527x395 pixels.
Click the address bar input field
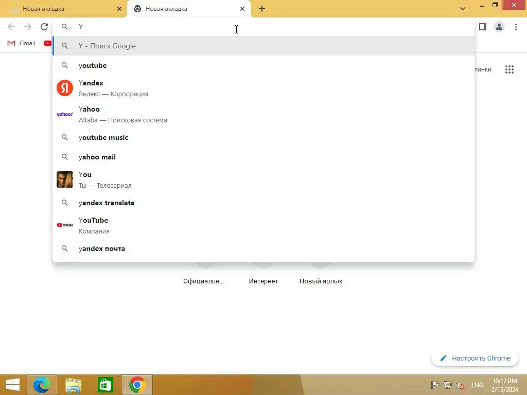[x=264, y=27]
